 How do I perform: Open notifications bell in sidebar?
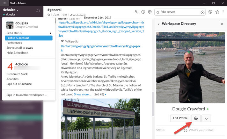38,10
